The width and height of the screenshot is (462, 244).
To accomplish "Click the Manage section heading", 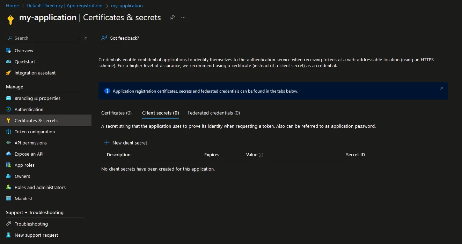I will (15, 87).
